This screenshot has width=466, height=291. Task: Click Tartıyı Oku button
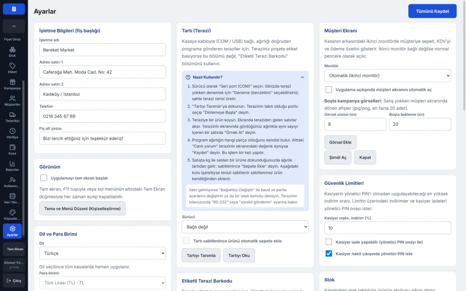(x=239, y=256)
